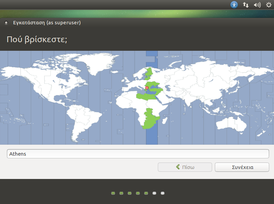Click the network connection indicator icon
This screenshot has width=274, height=204.
coord(245,5)
